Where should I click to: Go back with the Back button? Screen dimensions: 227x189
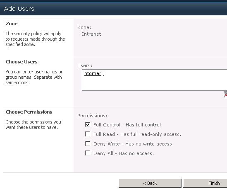click(x=150, y=183)
